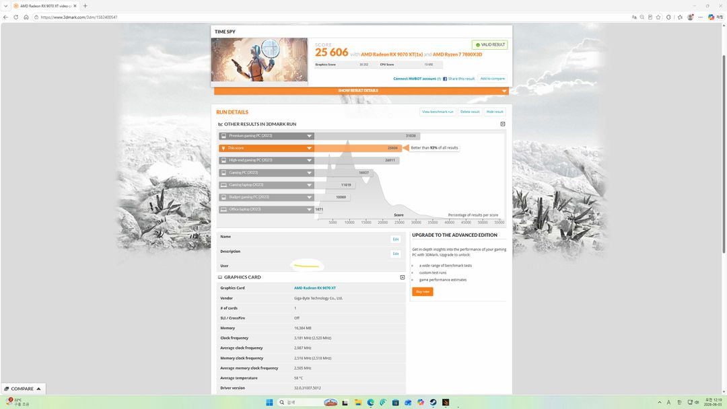The image size is (727, 409).
Task: Open the tab actions menu chevron
Action: [x=5, y=6]
